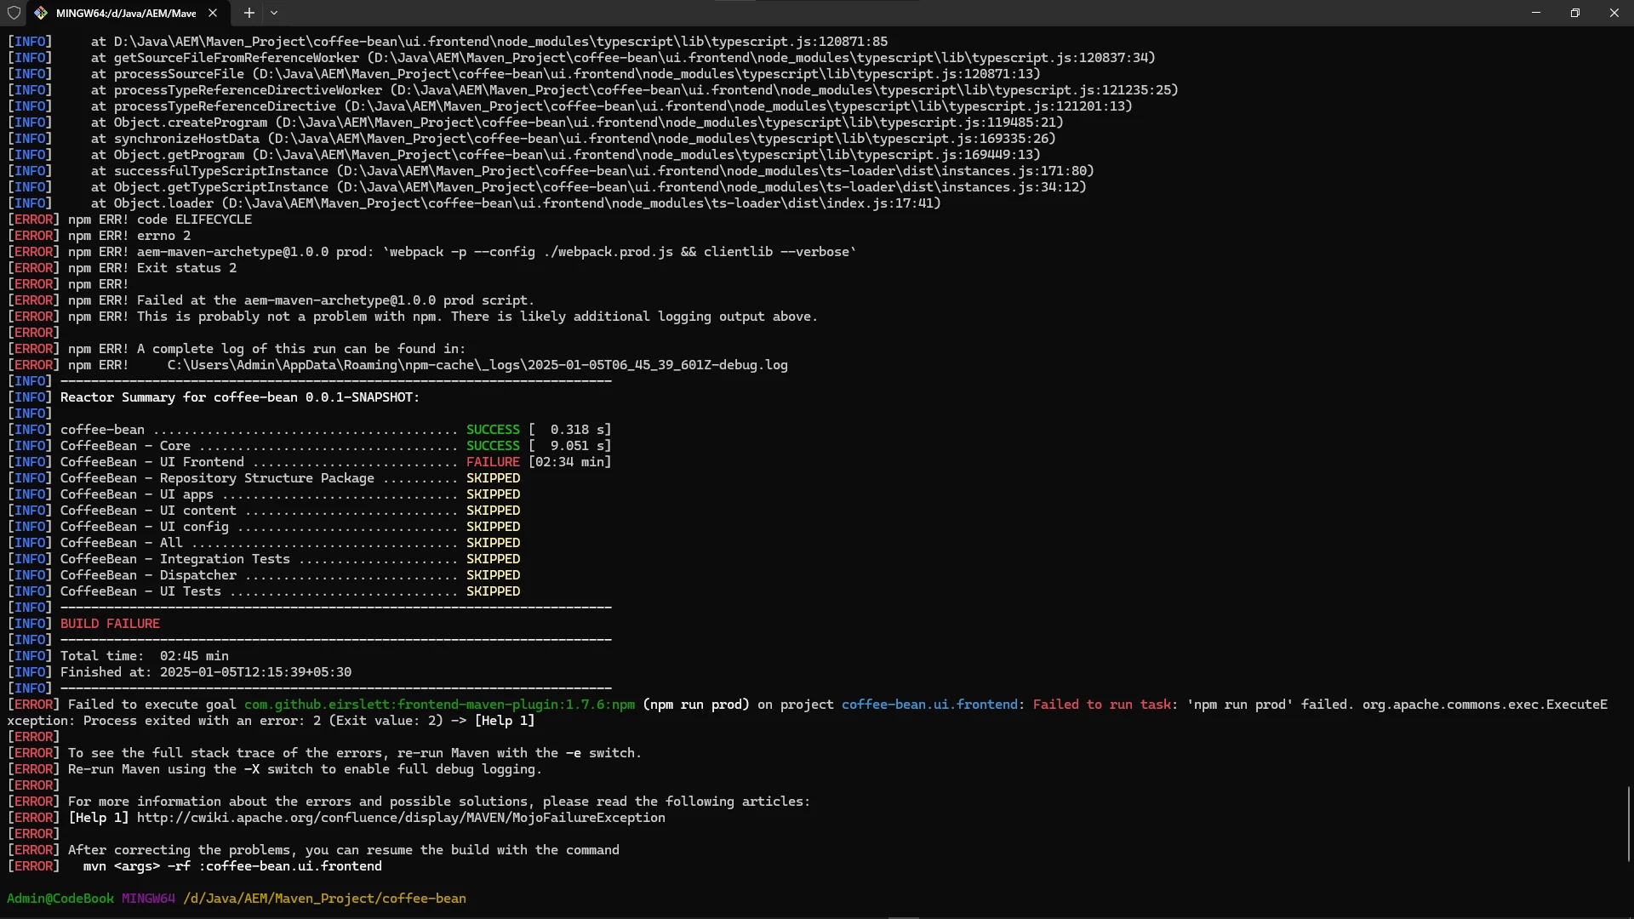
Task: Click the Admin@CodeBook prompt text
Action: click(60, 899)
